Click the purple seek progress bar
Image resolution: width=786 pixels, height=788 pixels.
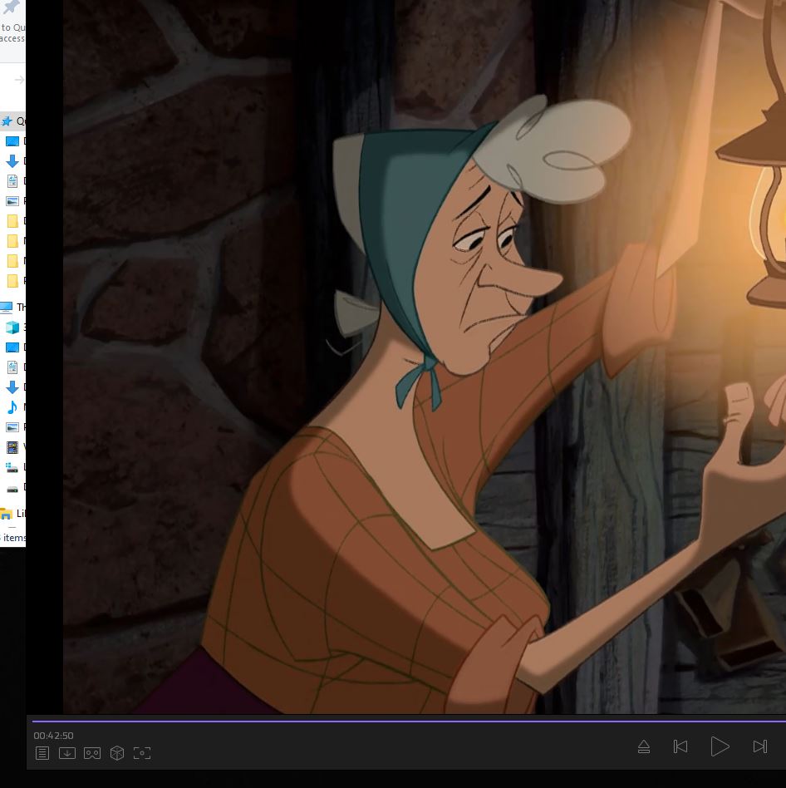click(407, 722)
